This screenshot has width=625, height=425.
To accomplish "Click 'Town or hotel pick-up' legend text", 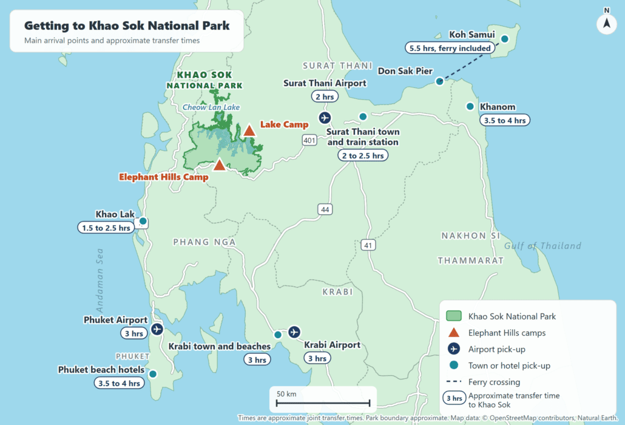I will pyautogui.click(x=509, y=365).
